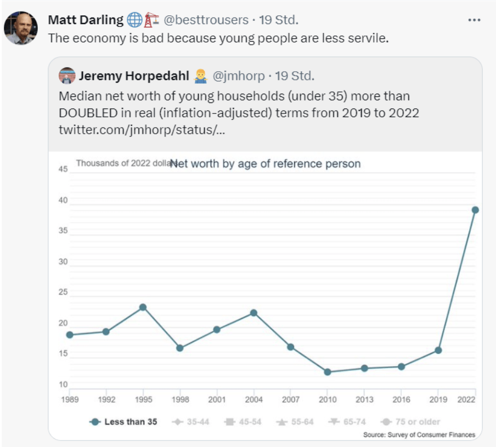Screen dimensions: 496x447
Task: Open the "19 Std." timestamp of main tweet
Action: click(278, 20)
